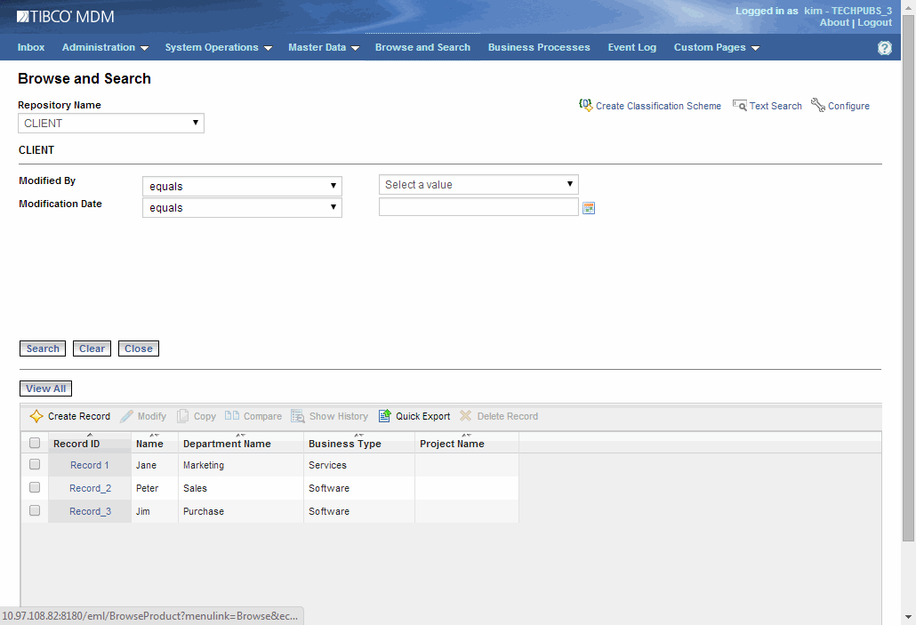Expand the Master Data menu
916x625 pixels.
click(324, 47)
